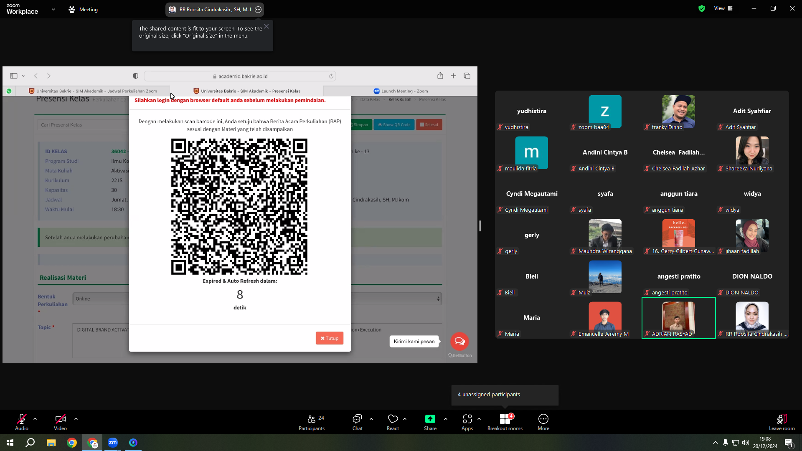Open Windows notification center
This screenshot has height=451, width=802.
coord(789,443)
